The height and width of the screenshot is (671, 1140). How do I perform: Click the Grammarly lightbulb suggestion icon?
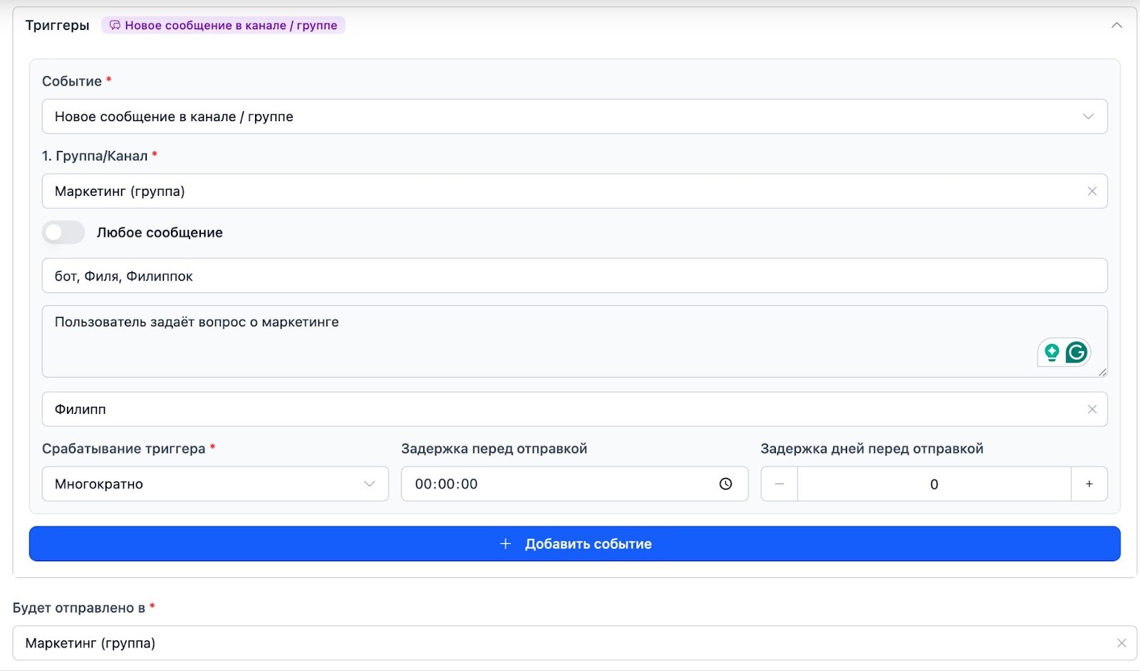(x=1052, y=352)
